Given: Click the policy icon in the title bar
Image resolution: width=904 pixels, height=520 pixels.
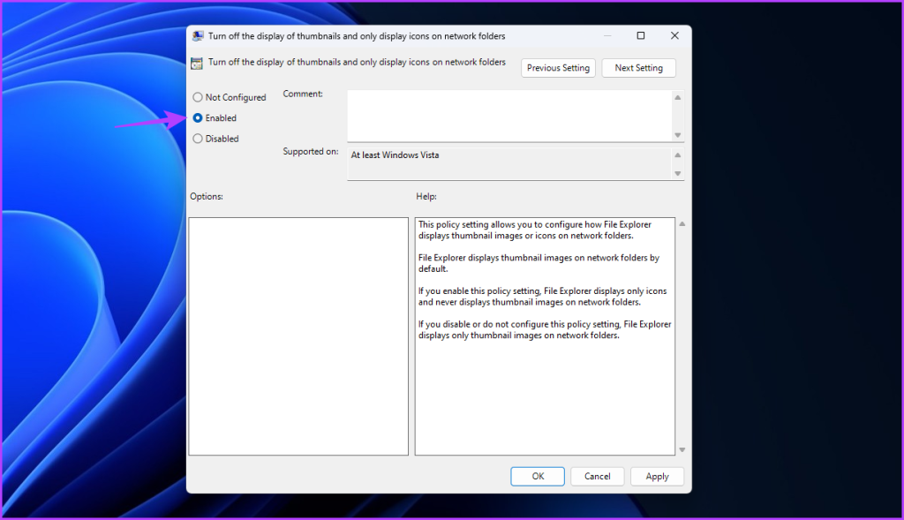Looking at the screenshot, I should point(198,35).
